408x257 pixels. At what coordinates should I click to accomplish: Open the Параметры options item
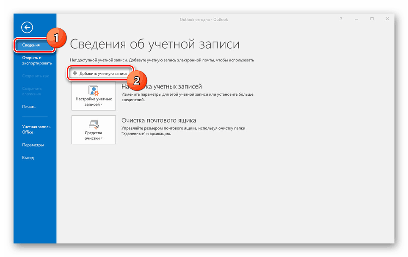(x=33, y=145)
